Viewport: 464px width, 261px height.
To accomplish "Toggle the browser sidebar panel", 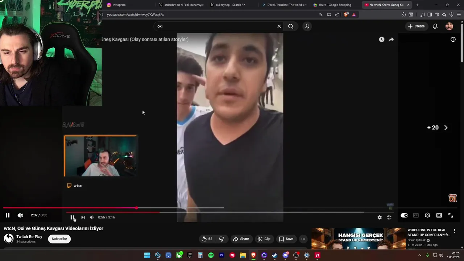I will (x=430, y=14).
